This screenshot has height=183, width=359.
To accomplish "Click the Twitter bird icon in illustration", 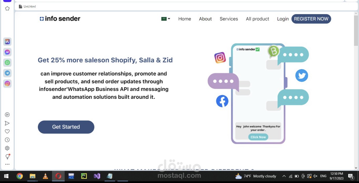I will 301,76.
